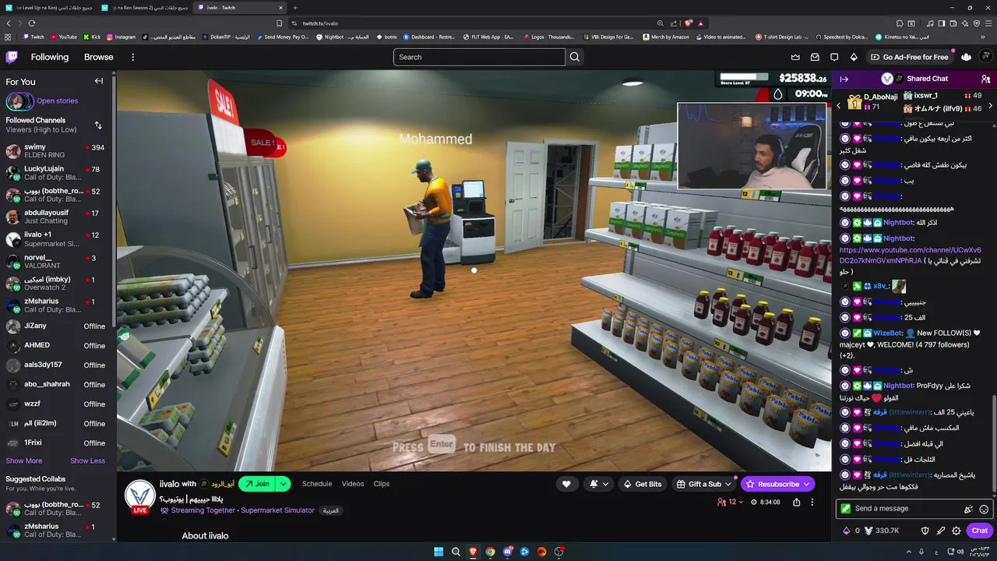Open the Twitch inbox notifications icon

pos(815,57)
